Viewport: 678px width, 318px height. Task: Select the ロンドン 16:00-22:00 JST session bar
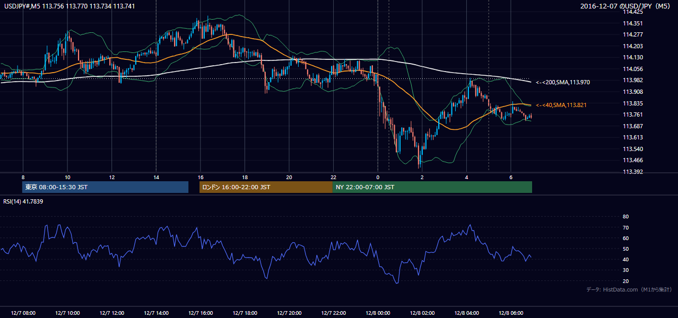(x=266, y=187)
